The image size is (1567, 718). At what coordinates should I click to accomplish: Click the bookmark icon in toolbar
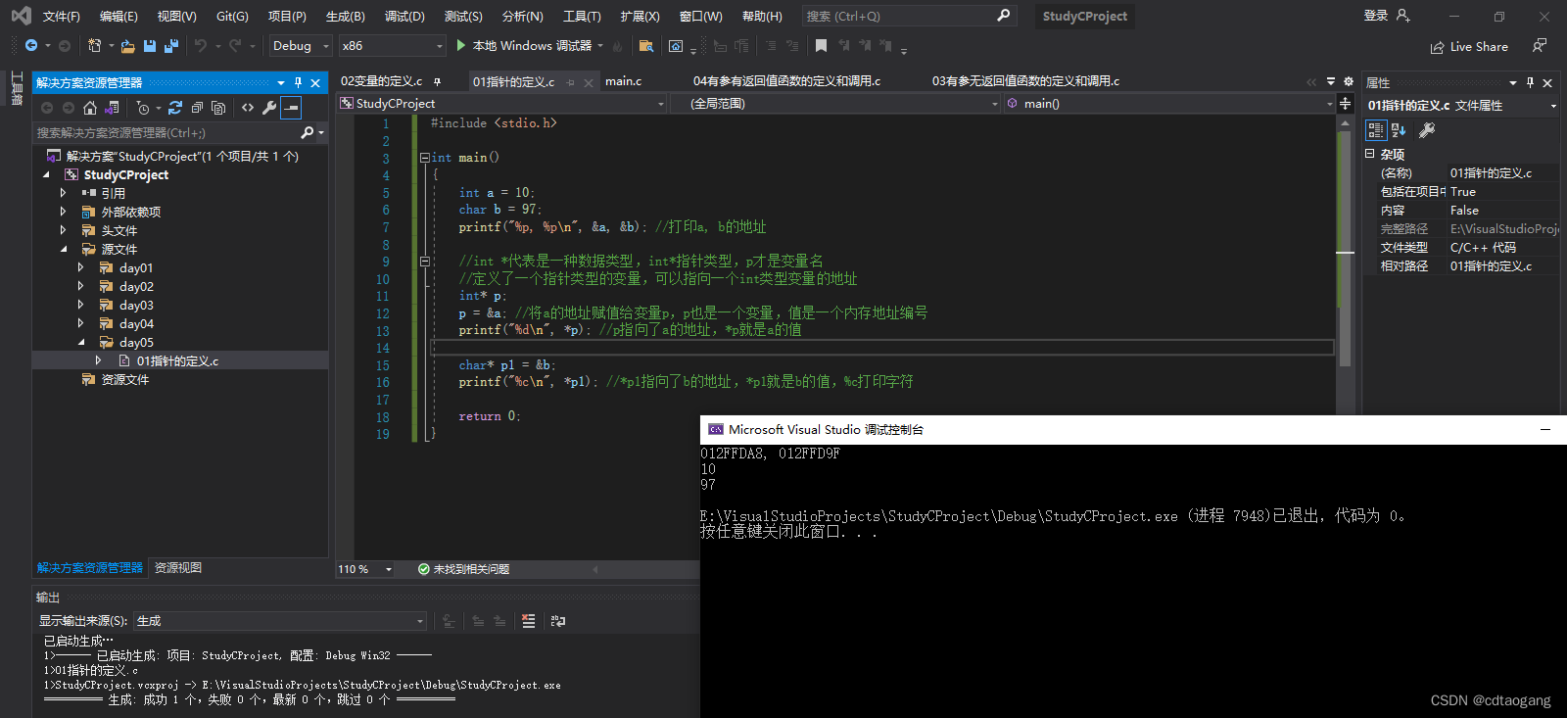pyautogui.click(x=821, y=46)
